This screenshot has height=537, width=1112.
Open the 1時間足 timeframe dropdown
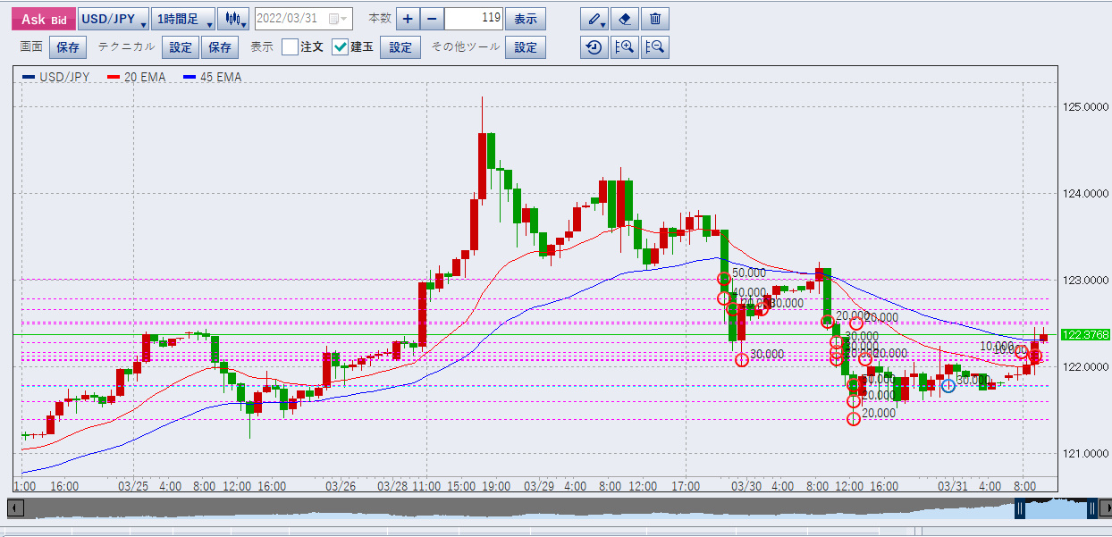182,19
